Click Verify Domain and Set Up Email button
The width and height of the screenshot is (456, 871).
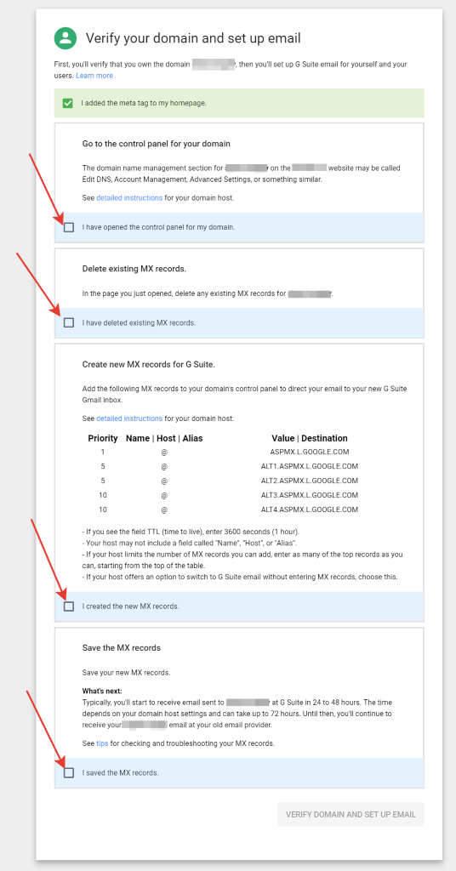351,814
